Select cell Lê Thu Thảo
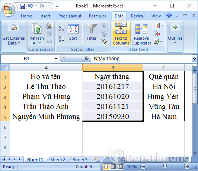 [46, 86]
